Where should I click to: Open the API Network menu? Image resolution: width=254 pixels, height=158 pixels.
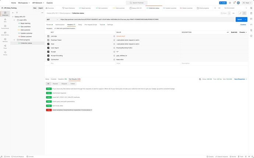point(38,3)
